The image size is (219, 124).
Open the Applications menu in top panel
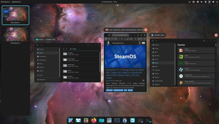(x=16, y=2)
